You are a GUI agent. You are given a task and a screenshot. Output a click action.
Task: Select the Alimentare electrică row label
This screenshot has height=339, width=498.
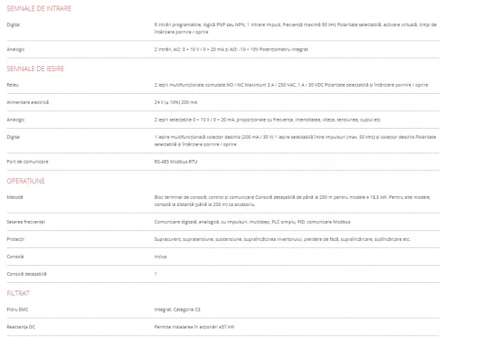click(28, 102)
